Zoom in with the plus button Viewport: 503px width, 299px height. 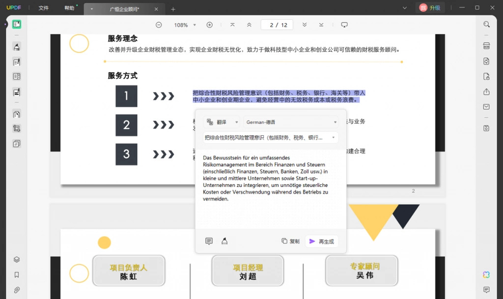click(x=209, y=25)
